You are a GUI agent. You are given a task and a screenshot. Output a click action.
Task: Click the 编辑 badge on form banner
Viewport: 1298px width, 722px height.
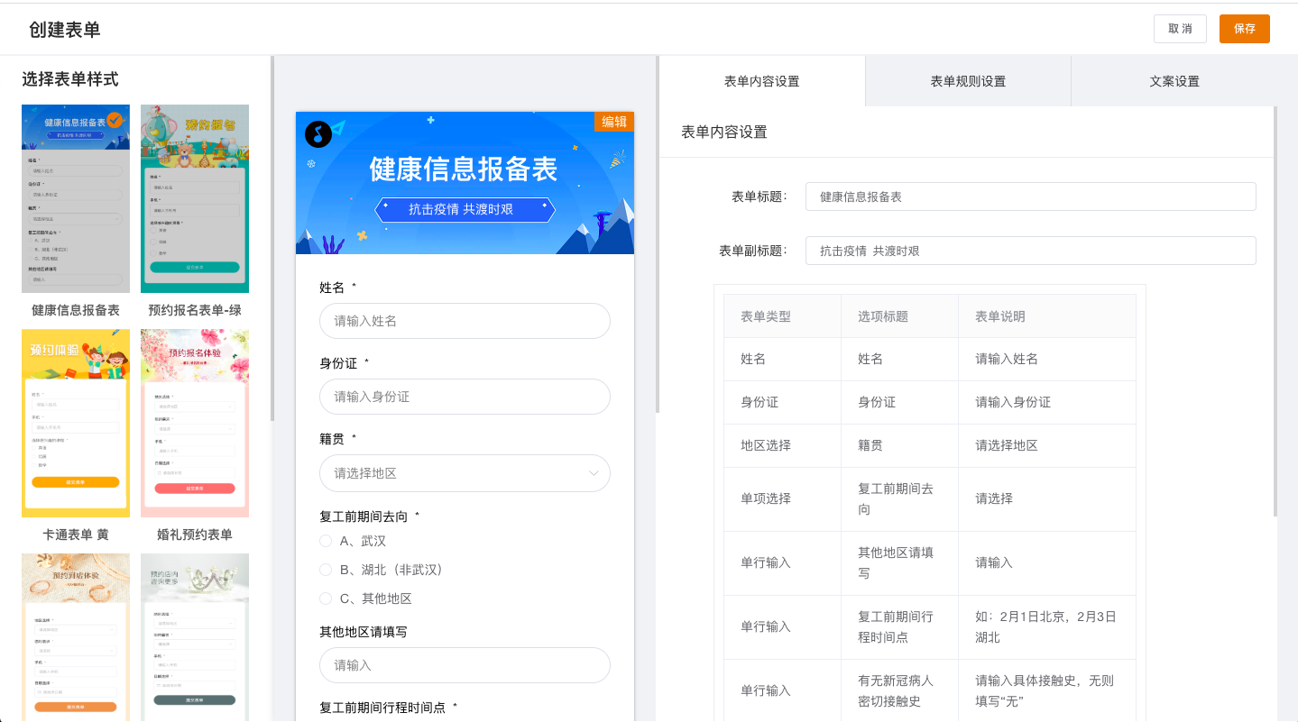pos(614,122)
